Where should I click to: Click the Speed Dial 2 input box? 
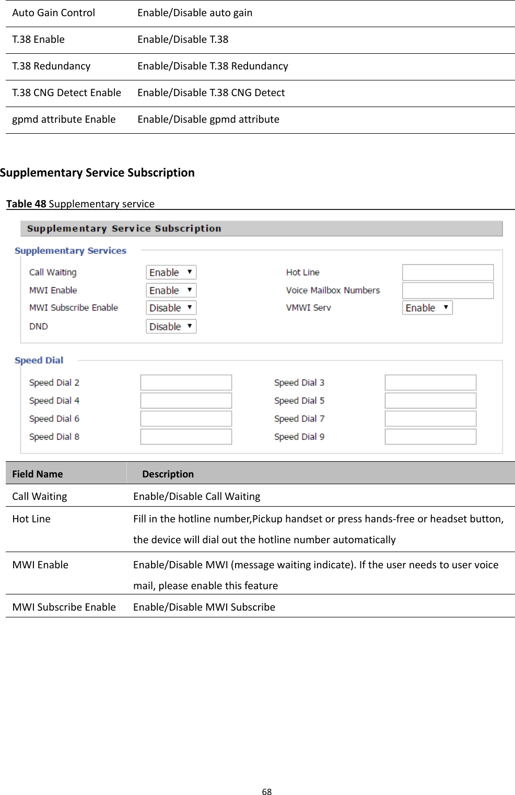(x=185, y=382)
